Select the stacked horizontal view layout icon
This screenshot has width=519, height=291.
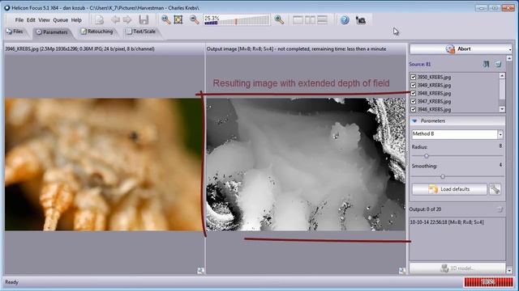[x=323, y=19]
